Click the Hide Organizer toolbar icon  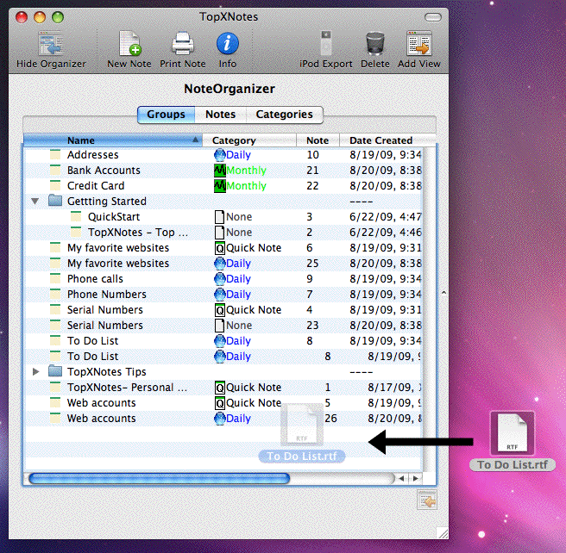[x=51, y=43]
